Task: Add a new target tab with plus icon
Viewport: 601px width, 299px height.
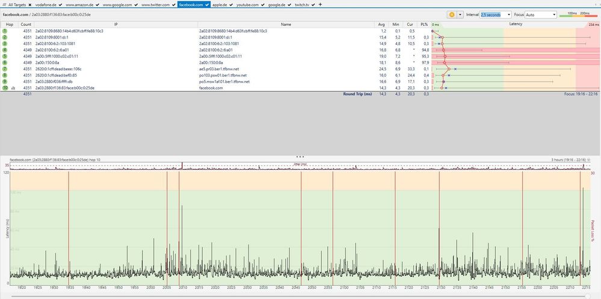Action: [319, 4]
